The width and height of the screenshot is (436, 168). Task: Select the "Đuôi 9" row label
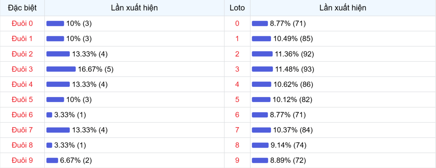[22, 160]
